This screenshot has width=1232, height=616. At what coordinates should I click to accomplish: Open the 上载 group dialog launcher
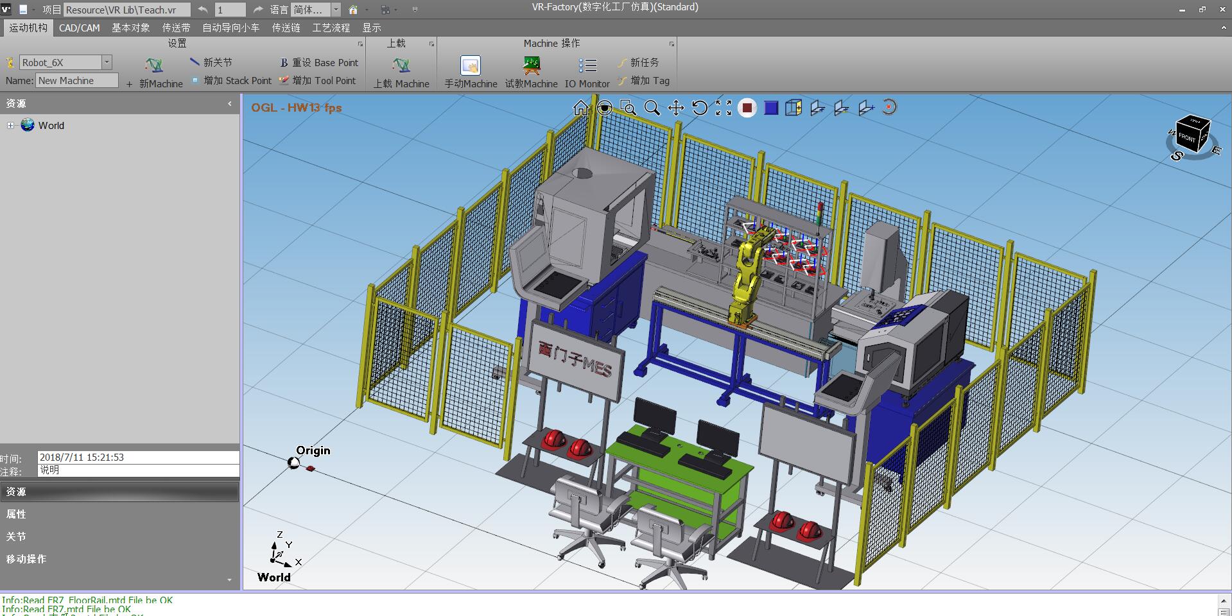point(431,44)
